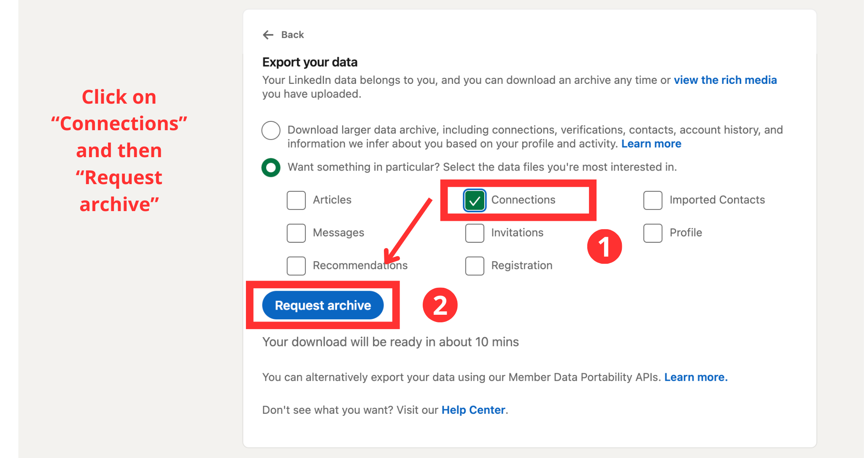
Task: Click the Export your data heading
Action: (x=309, y=62)
